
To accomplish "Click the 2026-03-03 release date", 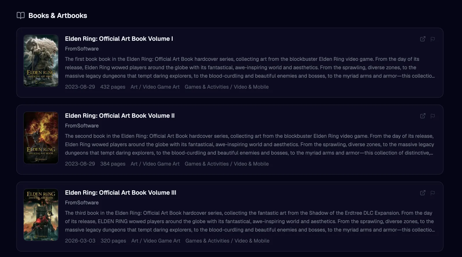I will (x=80, y=241).
